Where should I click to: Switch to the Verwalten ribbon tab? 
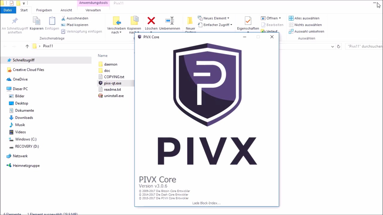pos(93,10)
